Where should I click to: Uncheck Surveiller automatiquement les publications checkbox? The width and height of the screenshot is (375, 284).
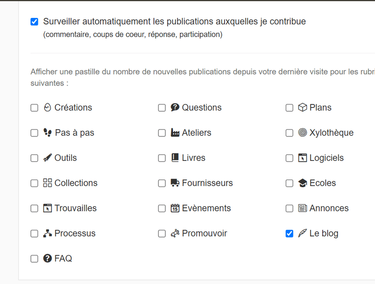point(34,22)
